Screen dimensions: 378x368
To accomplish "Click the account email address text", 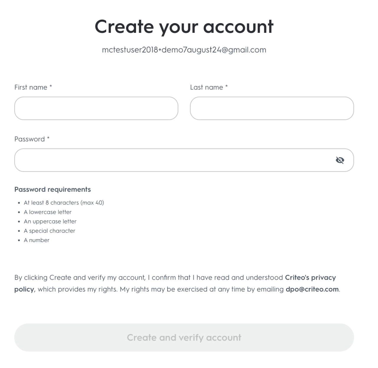I will pos(184,50).
